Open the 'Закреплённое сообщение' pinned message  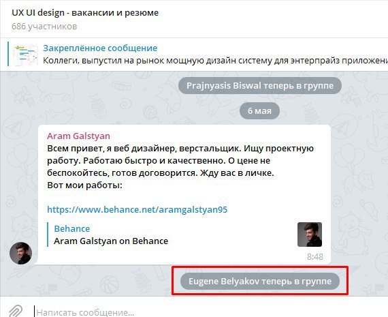(100, 48)
